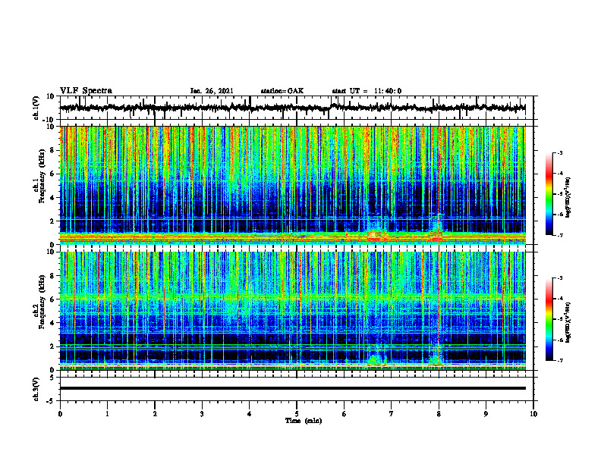Click the 'ch.3(V)' axis label
The width and height of the screenshot is (601, 464).
pyautogui.click(x=36, y=389)
